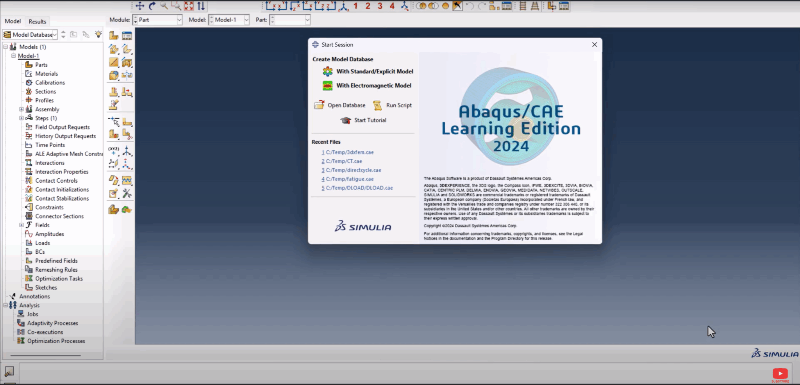Select the Pan View tool
The height and width of the screenshot is (385, 800).
tap(139, 6)
